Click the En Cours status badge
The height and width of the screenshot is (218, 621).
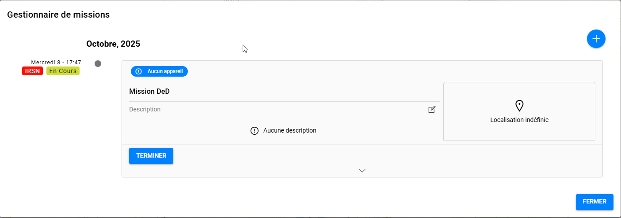[63, 71]
